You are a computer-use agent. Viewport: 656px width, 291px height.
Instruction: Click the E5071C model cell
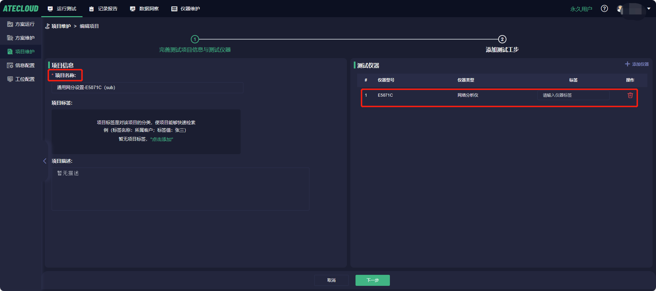[x=385, y=95]
